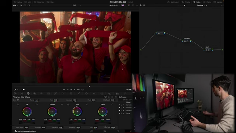The image size is (236, 133).
Task: Open the Clips filter dropdown arrow
Action: pyautogui.click(x=55, y=2)
